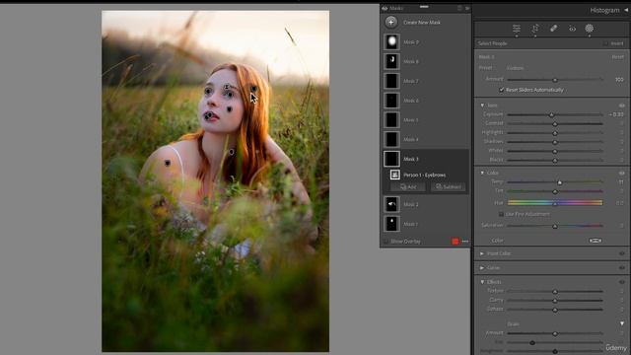
Task: Open the overlay options three-dots menu
Action: click(465, 241)
